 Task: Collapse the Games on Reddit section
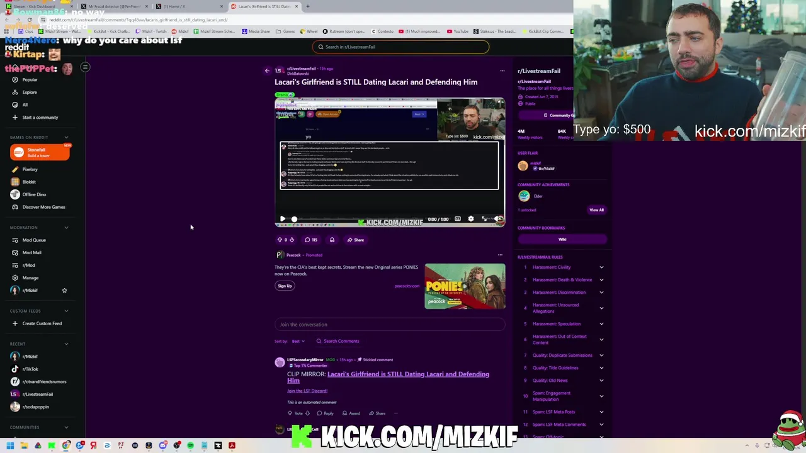(x=66, y=137)
